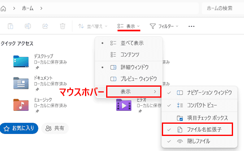244x151 pixels.
Task: Click the 項目チェック ボックス icon
Action: point(180,118)
